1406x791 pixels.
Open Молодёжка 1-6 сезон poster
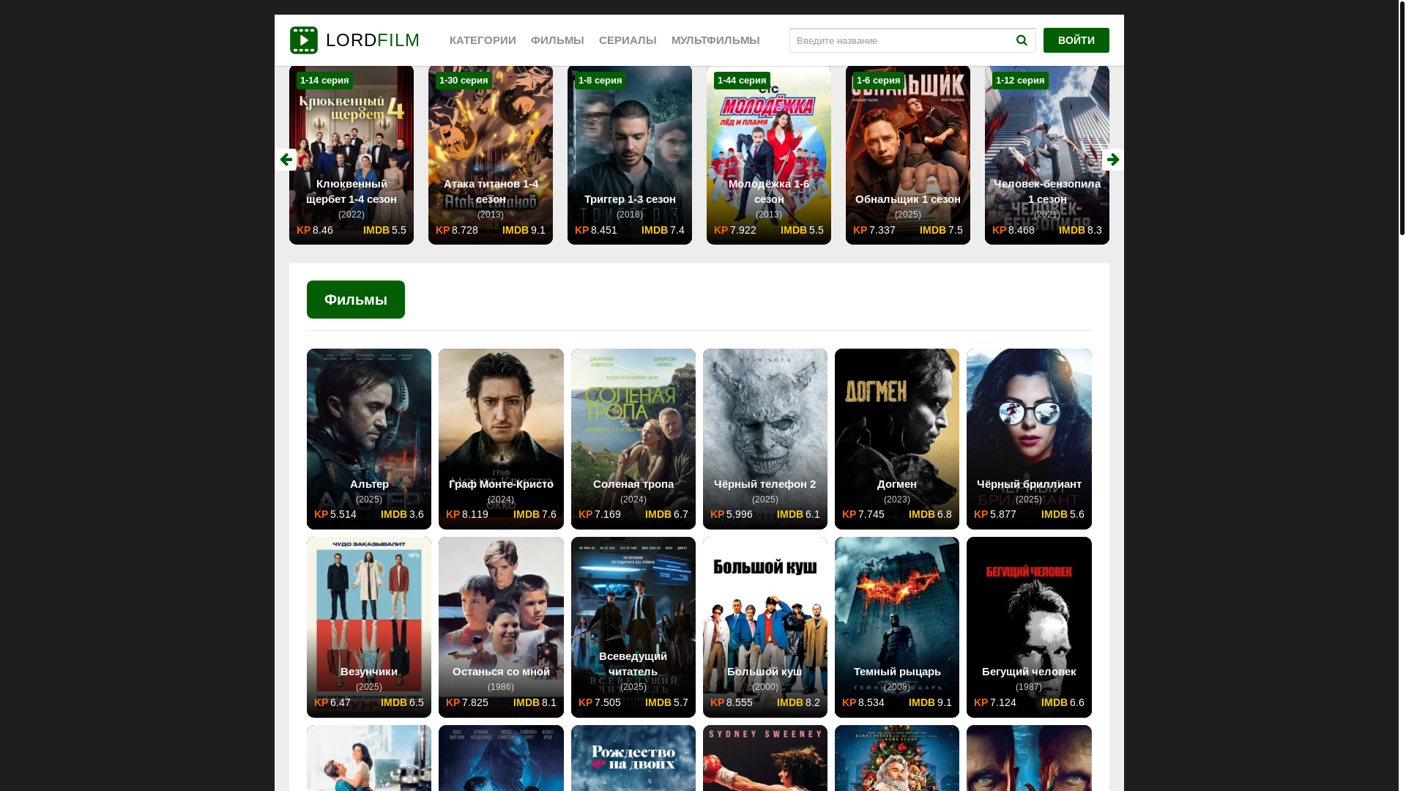tap(769, 155)
